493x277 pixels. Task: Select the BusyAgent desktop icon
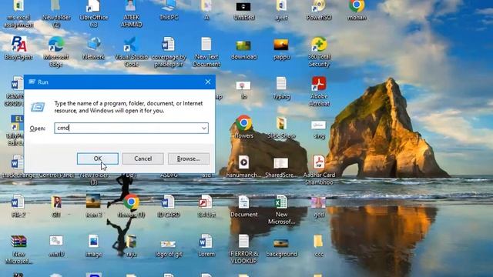pos(18,48)
